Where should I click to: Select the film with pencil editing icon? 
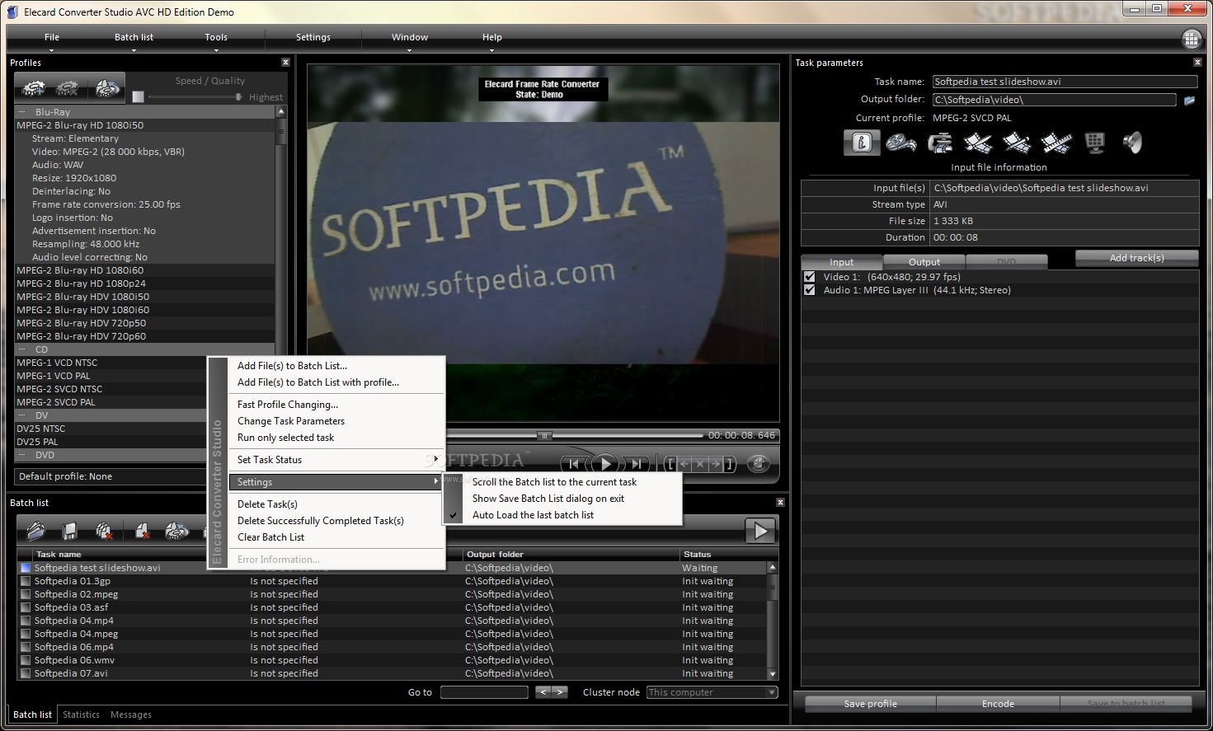1017,143
